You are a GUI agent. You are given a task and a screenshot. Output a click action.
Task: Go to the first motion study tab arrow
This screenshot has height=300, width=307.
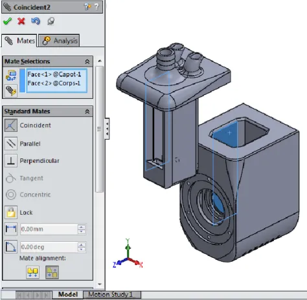click(19, 295)
